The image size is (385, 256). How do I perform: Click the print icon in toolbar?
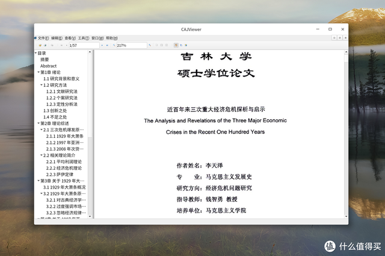click(52, 45)
